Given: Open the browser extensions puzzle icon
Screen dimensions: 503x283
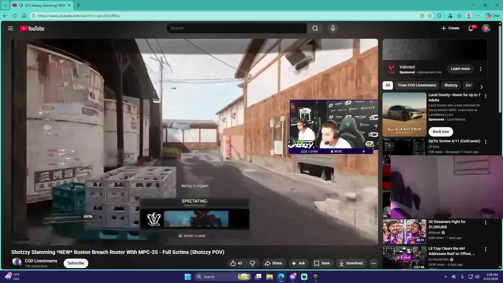Looking at the screenshot, I should coord(439,16).
